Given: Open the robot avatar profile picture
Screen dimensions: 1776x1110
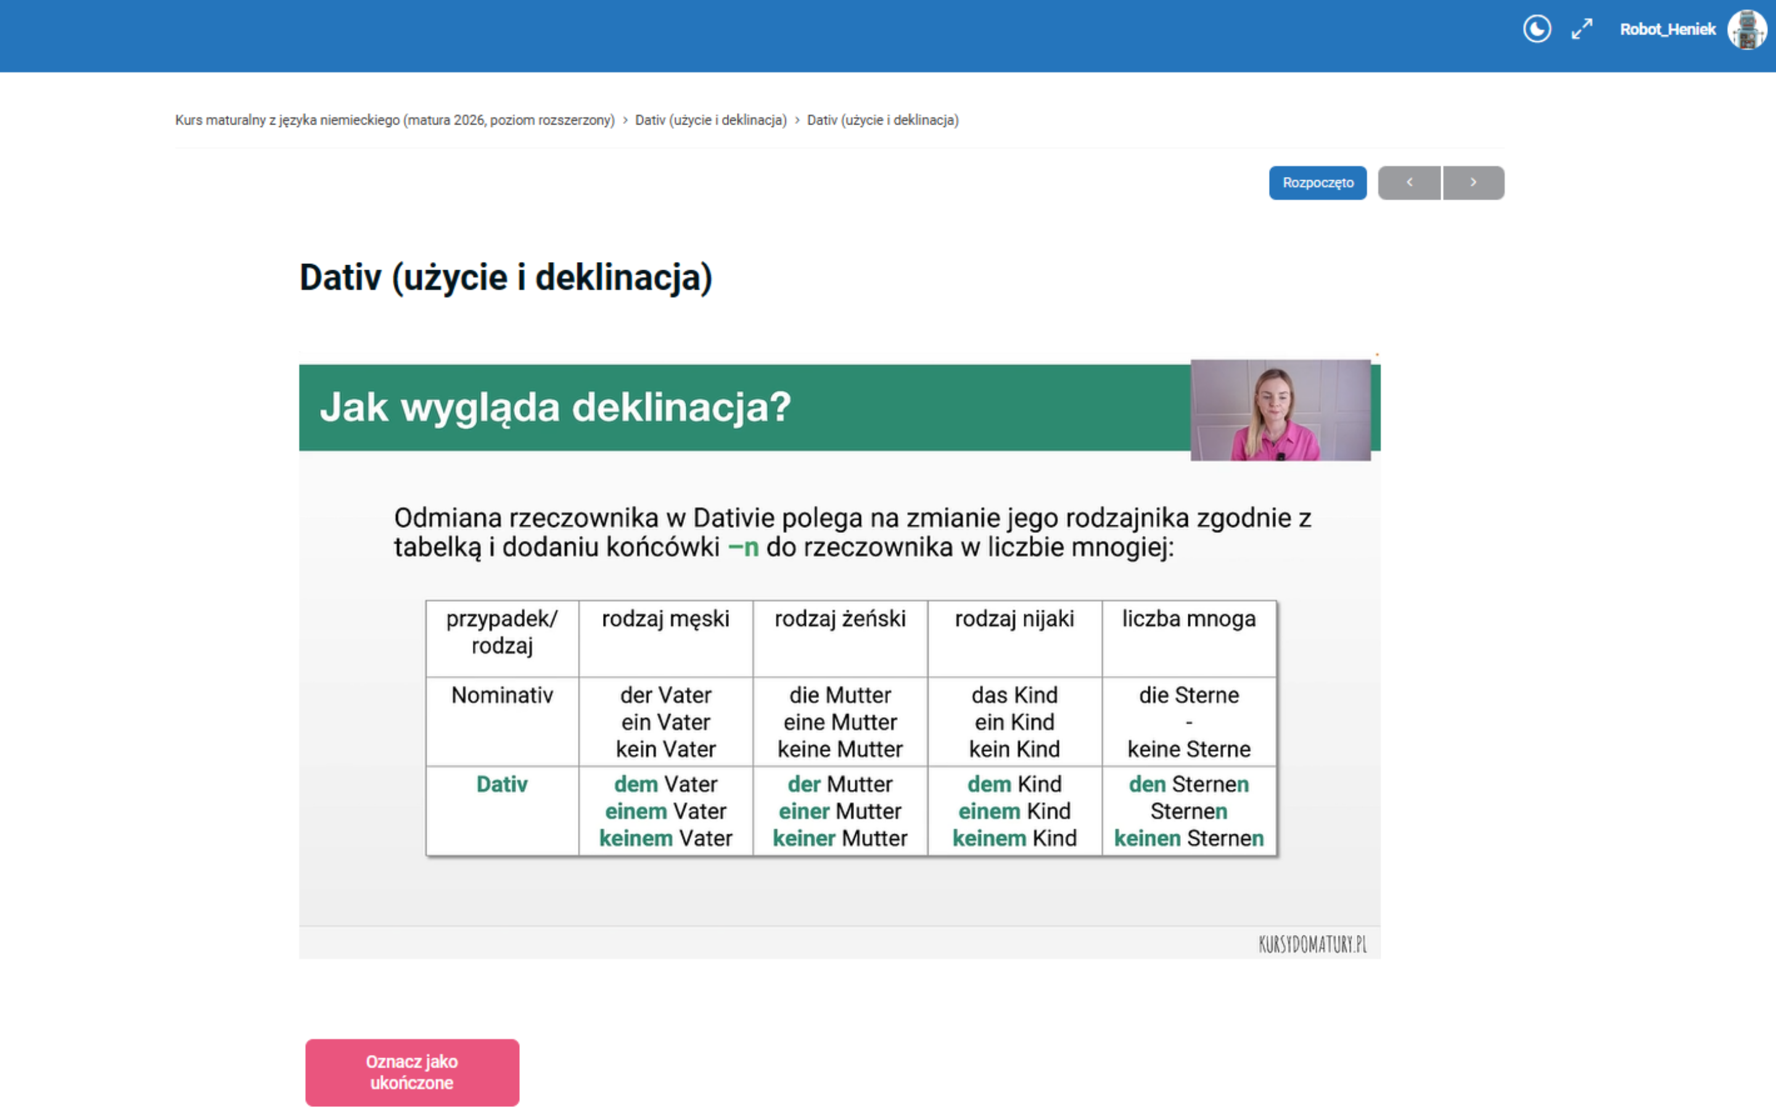Looking at the screenshot, I should coord(1746,30).
